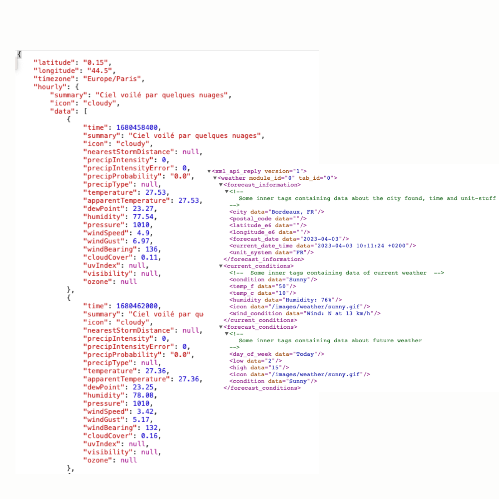Click the "hourly": { key
The image size is (499, 499).
click(56, 87)
